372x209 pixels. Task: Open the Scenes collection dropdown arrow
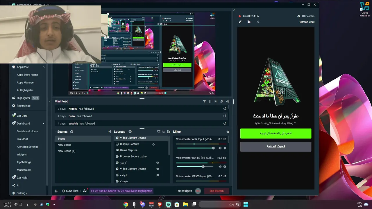click(56, 132)
